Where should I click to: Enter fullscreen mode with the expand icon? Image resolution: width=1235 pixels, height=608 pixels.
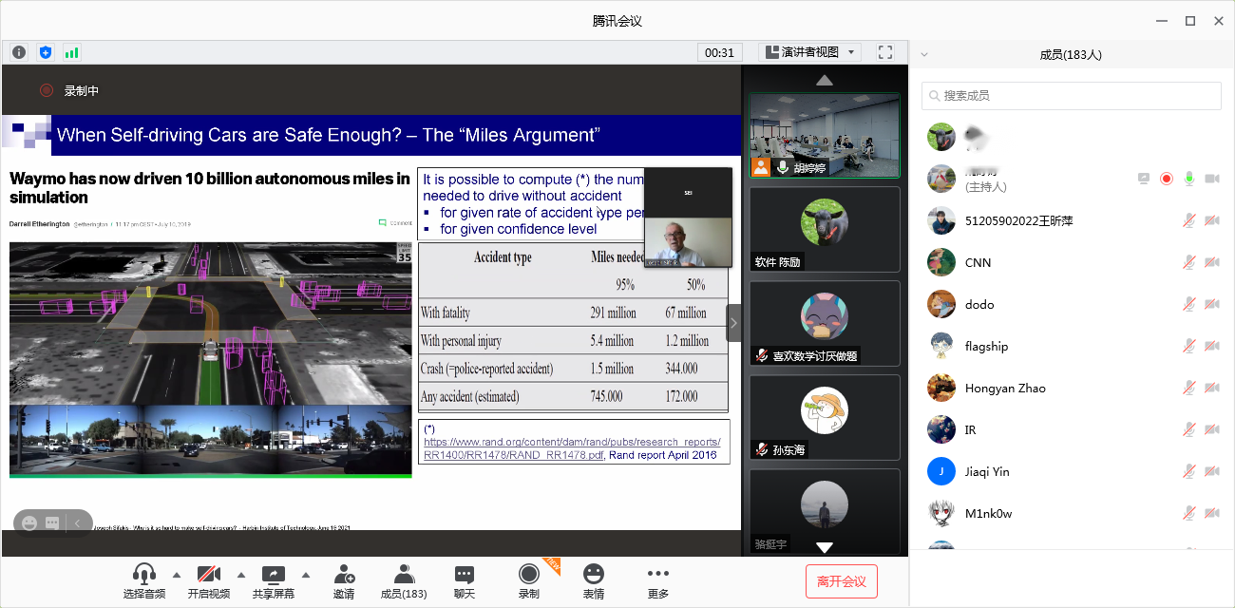point(885,52)
